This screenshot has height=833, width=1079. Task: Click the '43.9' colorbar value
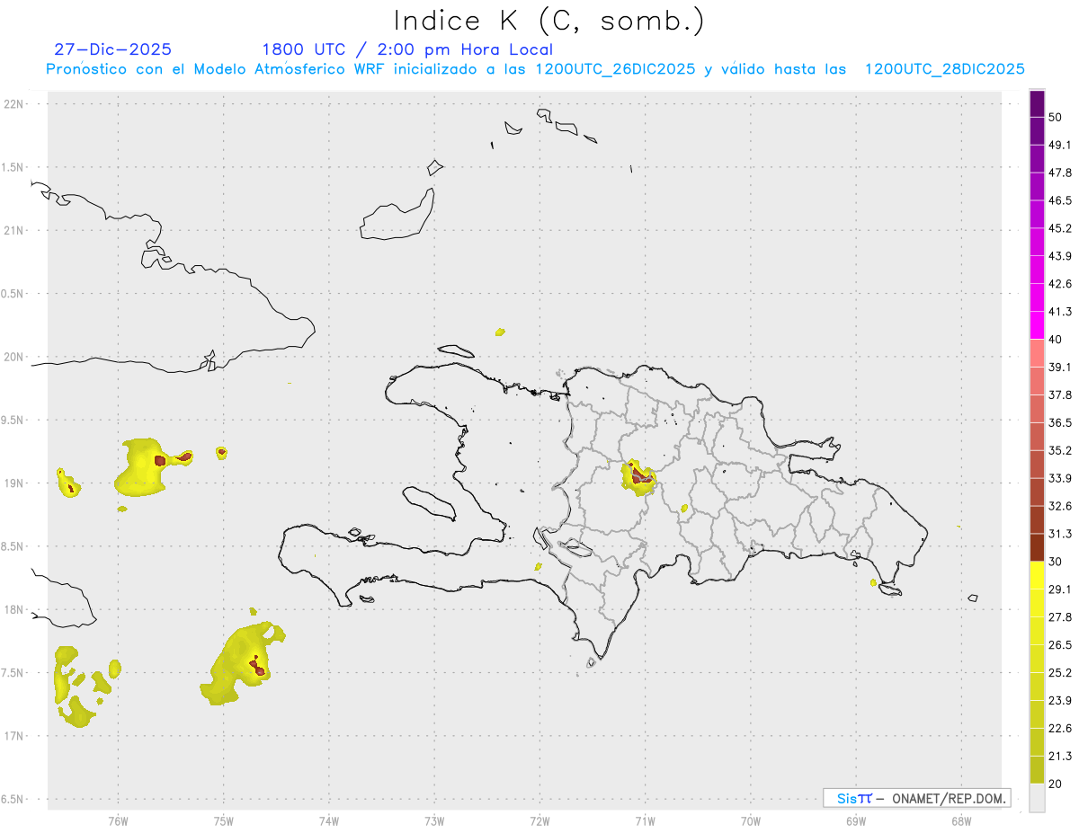pos(1060,256)
